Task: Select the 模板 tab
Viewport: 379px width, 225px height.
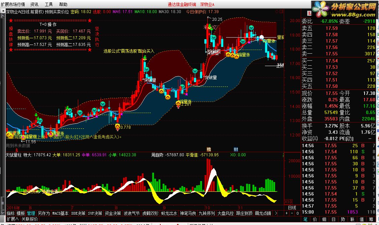Action: click(21, 213)
